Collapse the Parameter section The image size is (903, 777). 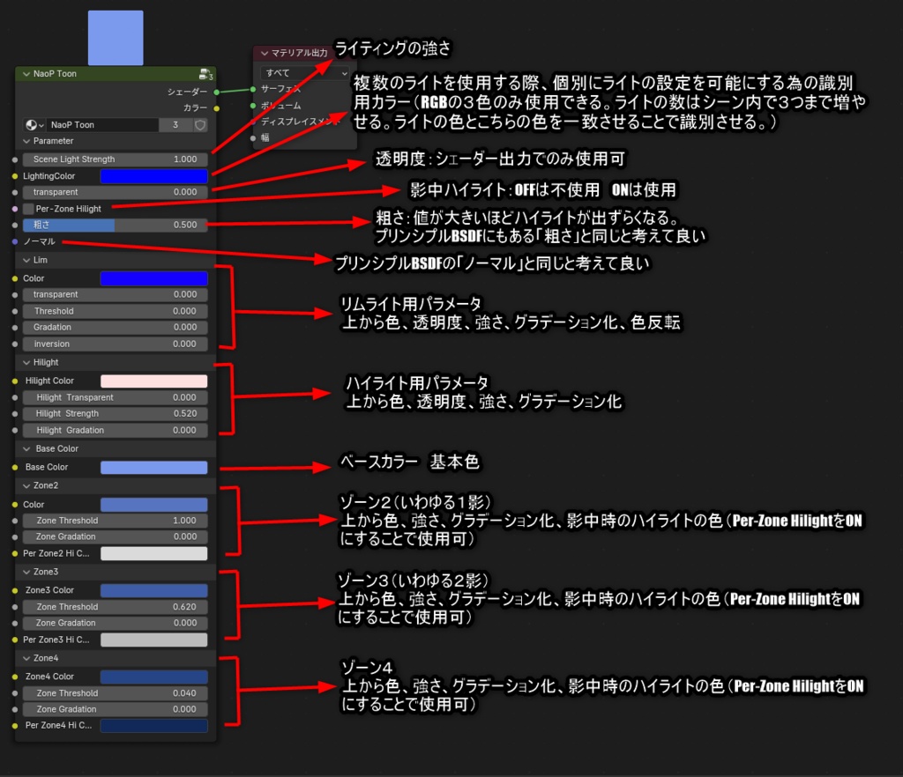26,141
